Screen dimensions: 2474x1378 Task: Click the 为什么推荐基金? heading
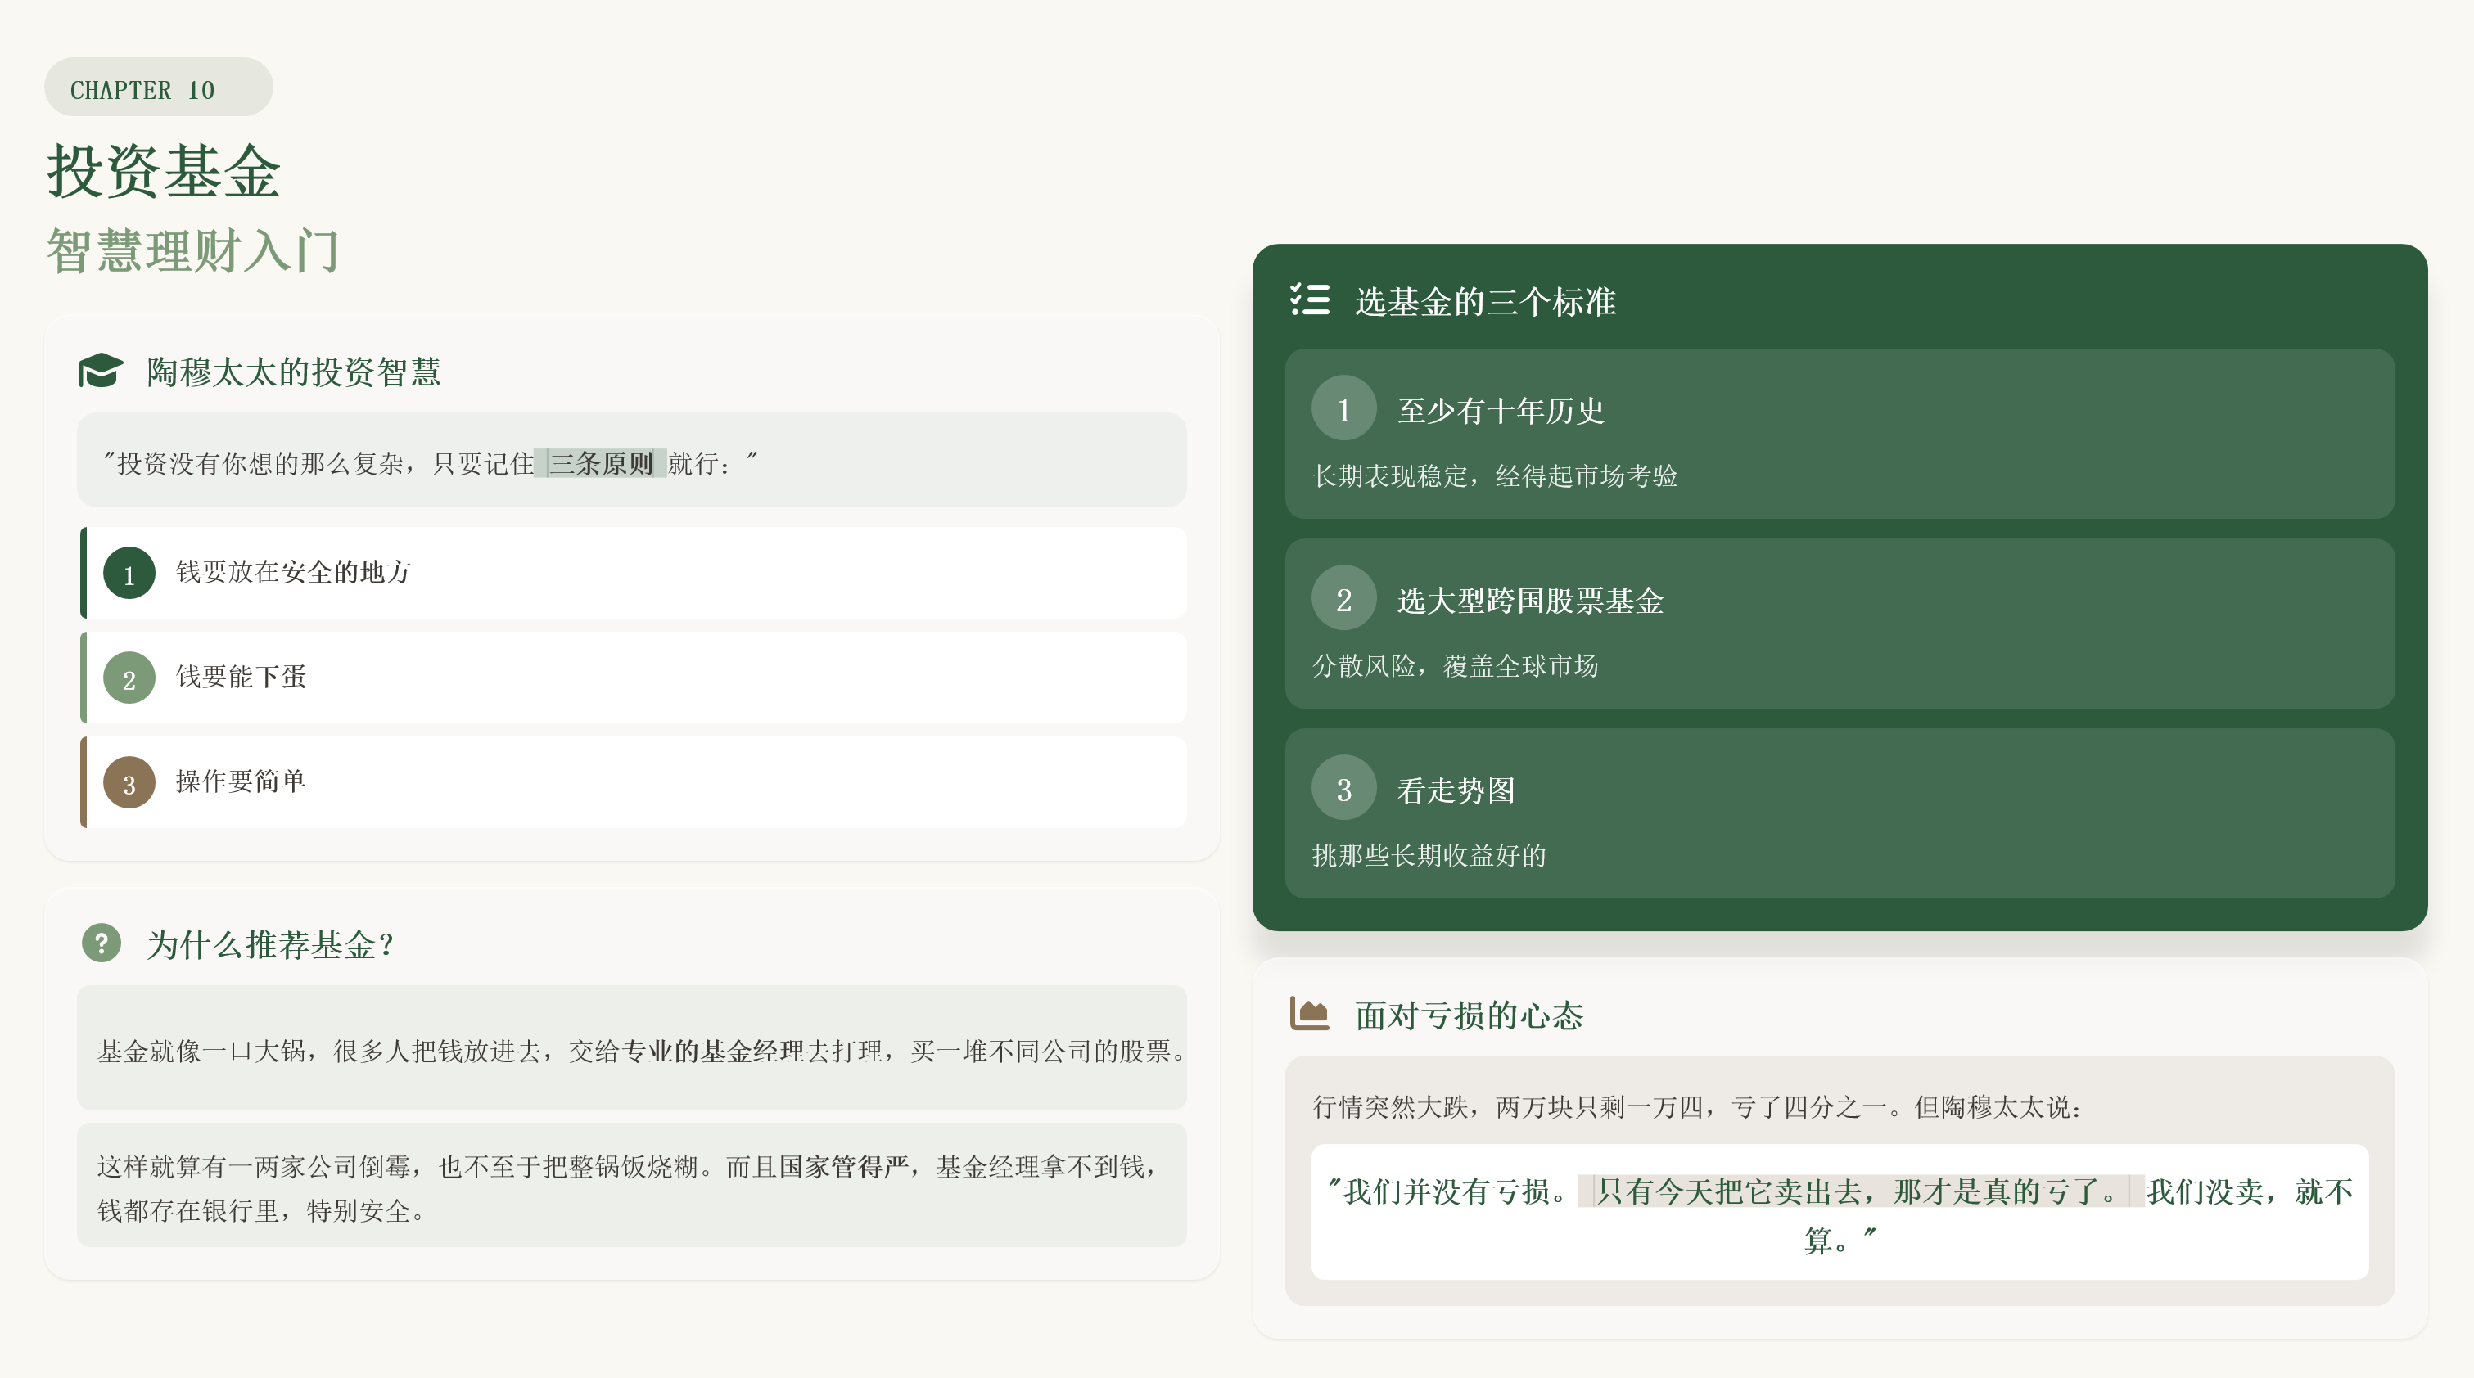269,945
